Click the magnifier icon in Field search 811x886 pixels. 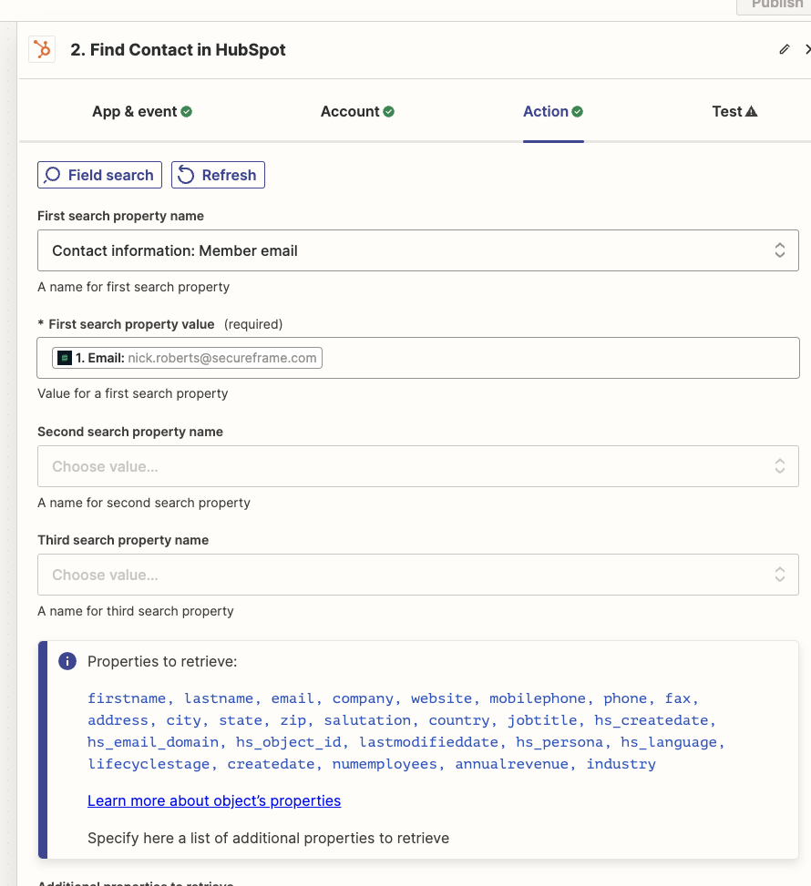coord(52,175)
